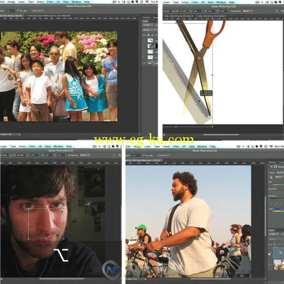Open Interpolation dropdown in scissors window

click(x=247, y=11)
